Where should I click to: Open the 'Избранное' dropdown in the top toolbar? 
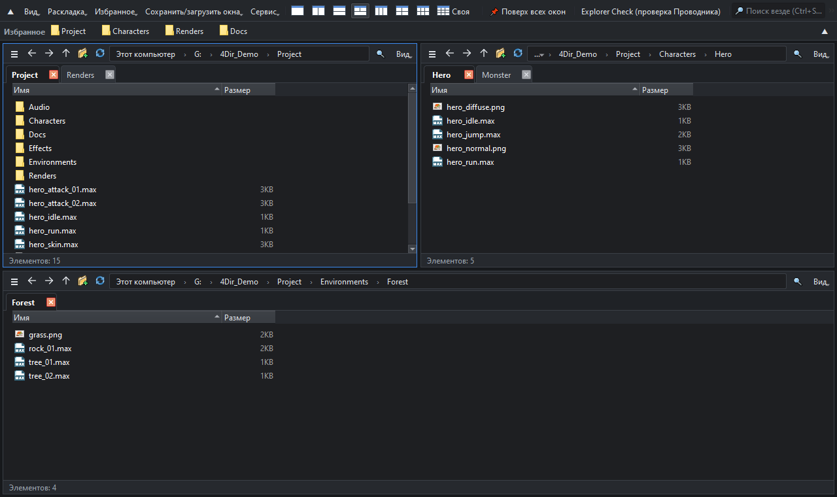[x=116, y=12]
